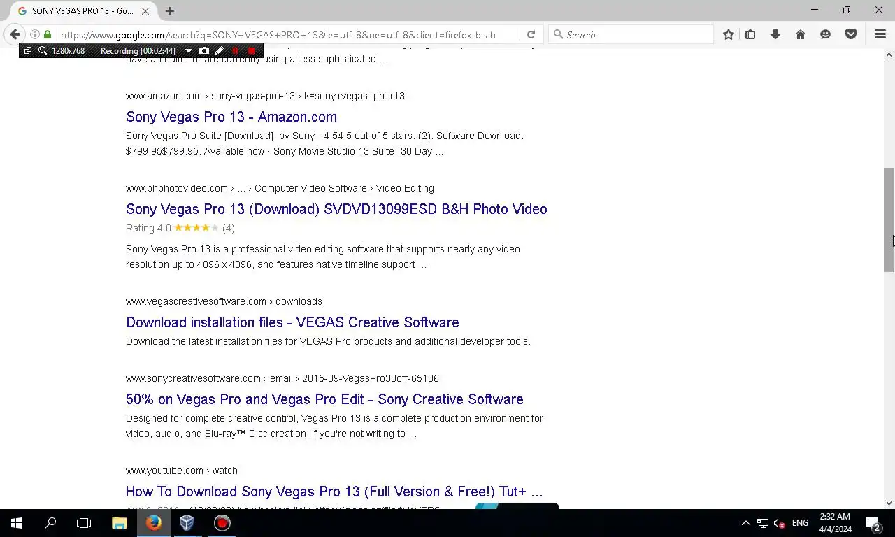Reload the current page
Viewport: 895px width, 537px height.
[x=531, y=34]
